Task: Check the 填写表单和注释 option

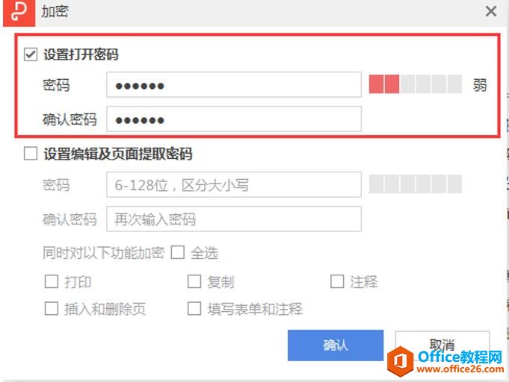Action: pyautogui.click(x=194, y=308)
